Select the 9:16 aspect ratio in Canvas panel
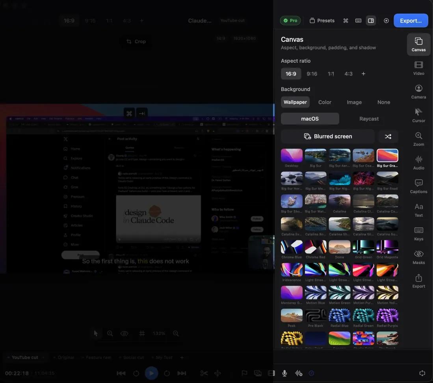This screenshot has width=433, height=383. pos(312,74)
